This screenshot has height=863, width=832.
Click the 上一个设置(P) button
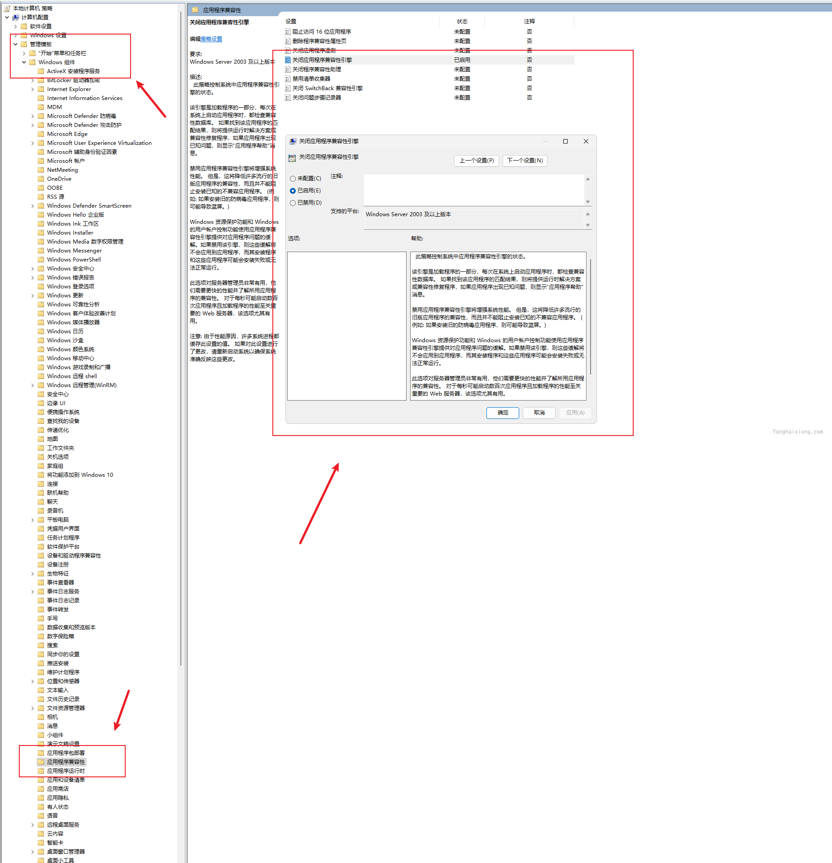(477, 161)
